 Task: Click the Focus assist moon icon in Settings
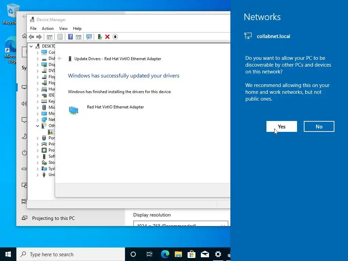pyautogui.click(x=24, y=136)
